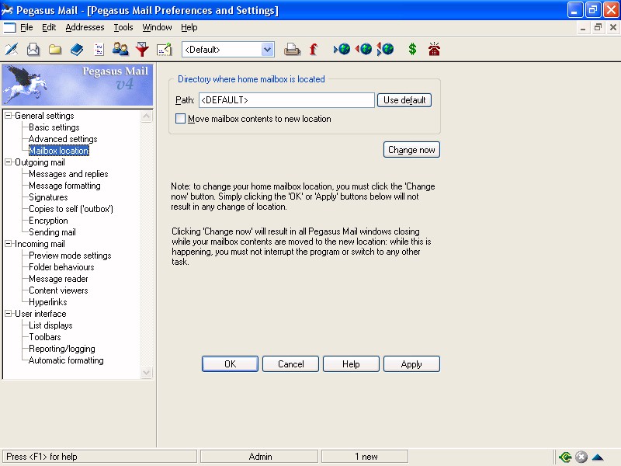Click the Help button below the note

click(x=351, y=363)
